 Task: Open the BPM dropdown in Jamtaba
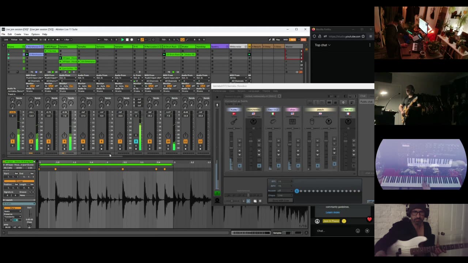click(x=285, y=186)
